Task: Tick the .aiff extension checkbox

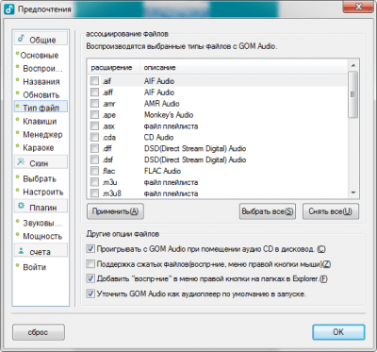Action: (x=94, y=92)
